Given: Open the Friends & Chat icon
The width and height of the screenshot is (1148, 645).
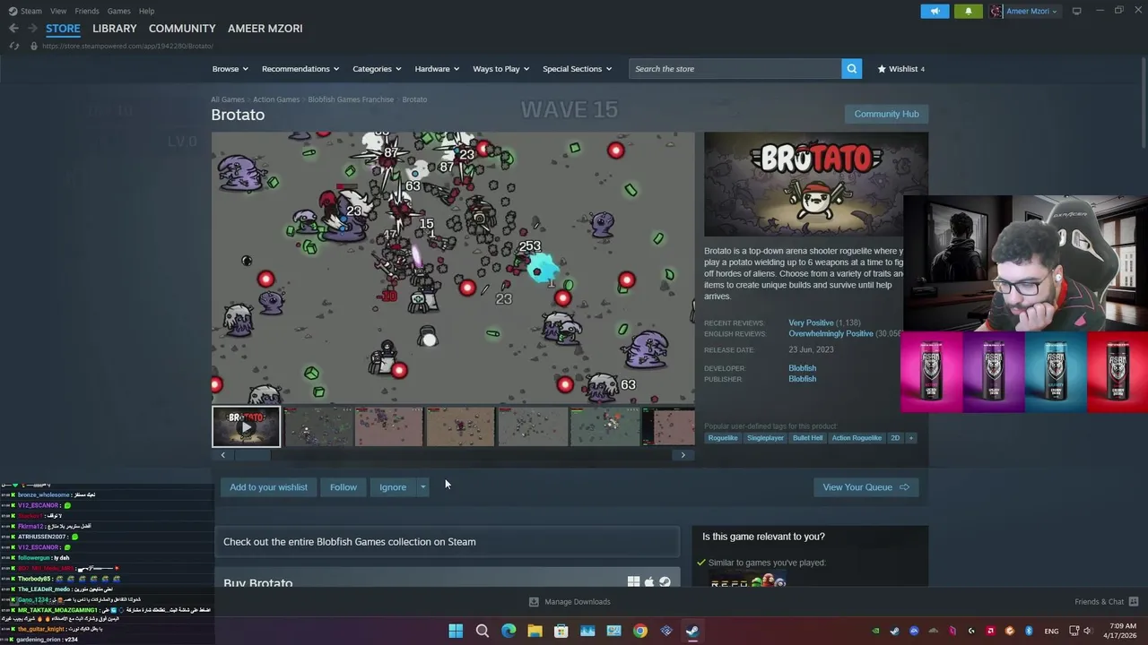Looking at the screenshot, I should [x=1133, y=602].
